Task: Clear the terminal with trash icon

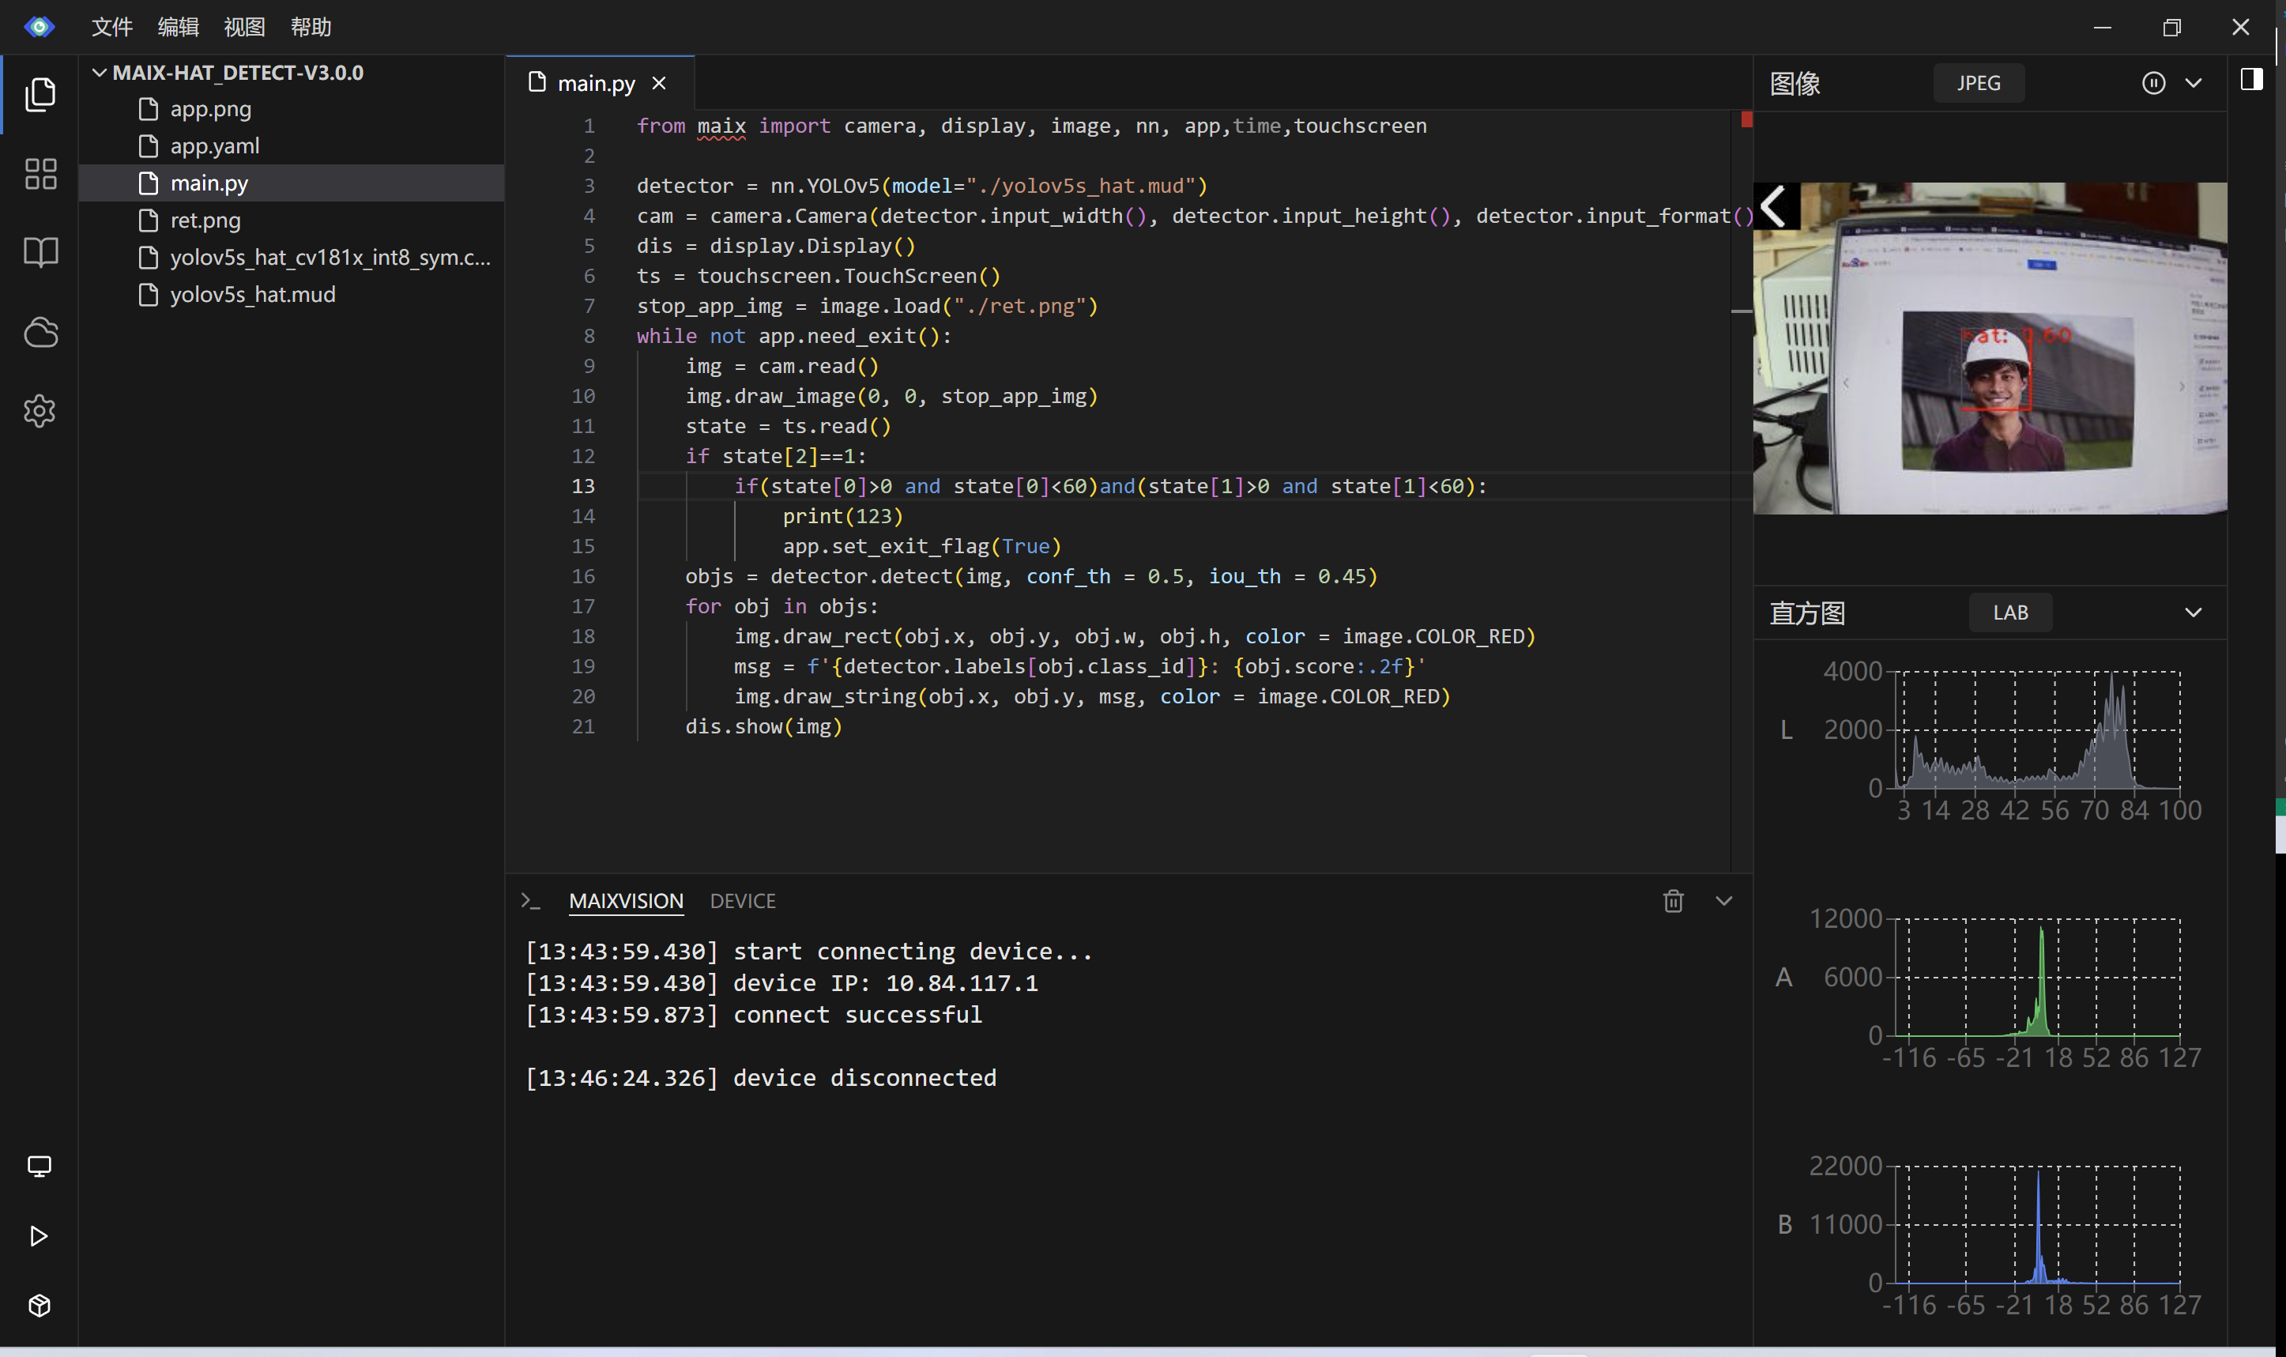Action: point(1673,901)
